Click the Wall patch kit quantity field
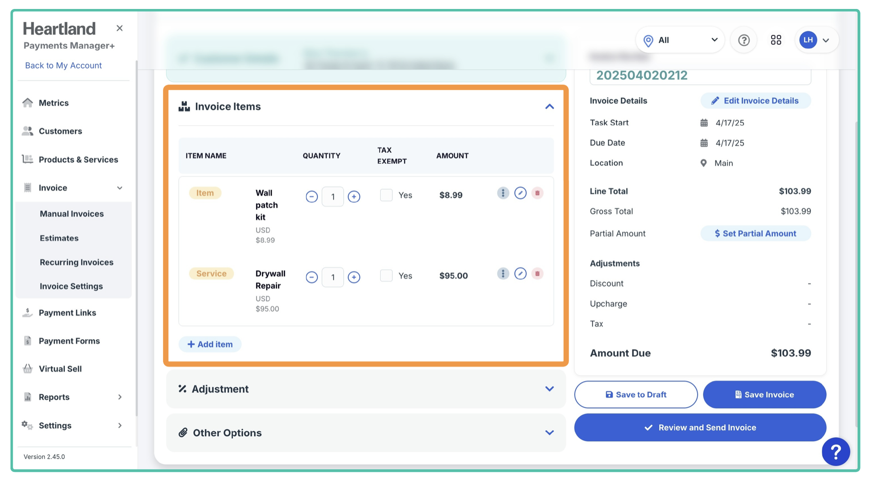 pos(333,197)
